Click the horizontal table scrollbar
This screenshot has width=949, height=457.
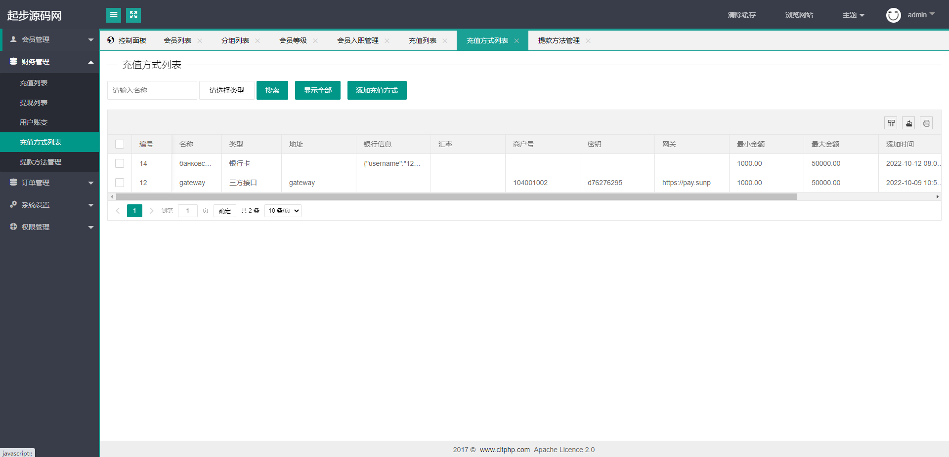tap(456, 197)
